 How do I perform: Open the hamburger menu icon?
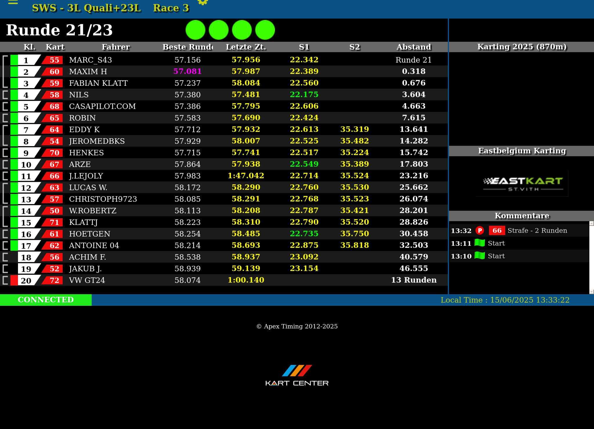coord(13,2)
